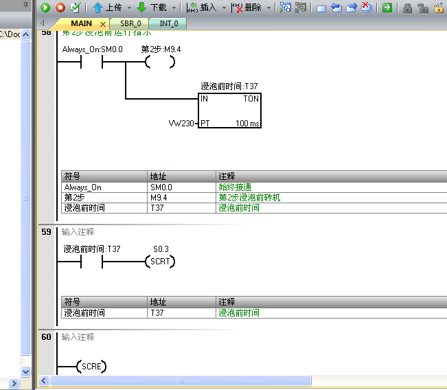Image resolution: width=447 pixels, height=390 pixels.
Task: Start program status monitoring icon
Action: pos(286,8)
